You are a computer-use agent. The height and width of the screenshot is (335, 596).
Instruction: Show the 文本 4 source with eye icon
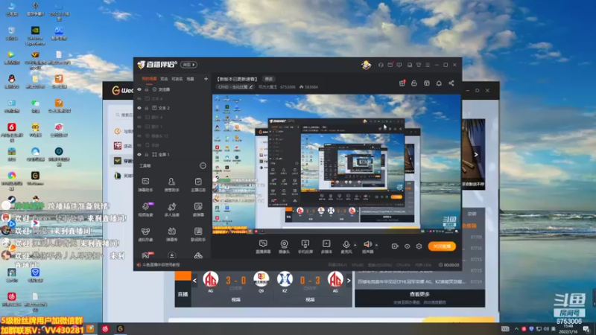click(x=139, y=99)
